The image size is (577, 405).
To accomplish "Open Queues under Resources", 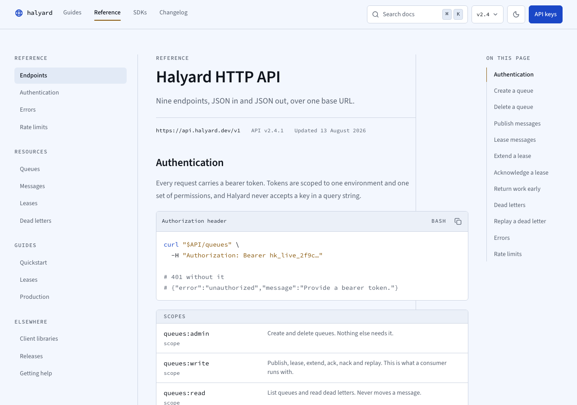I will pos(70,169).
